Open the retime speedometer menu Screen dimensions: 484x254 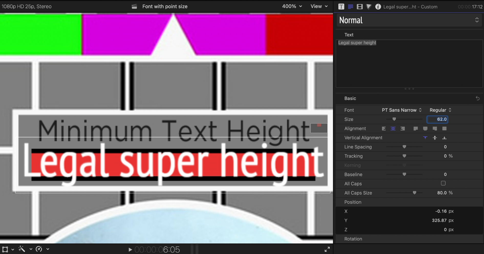[x=39, y=249]
